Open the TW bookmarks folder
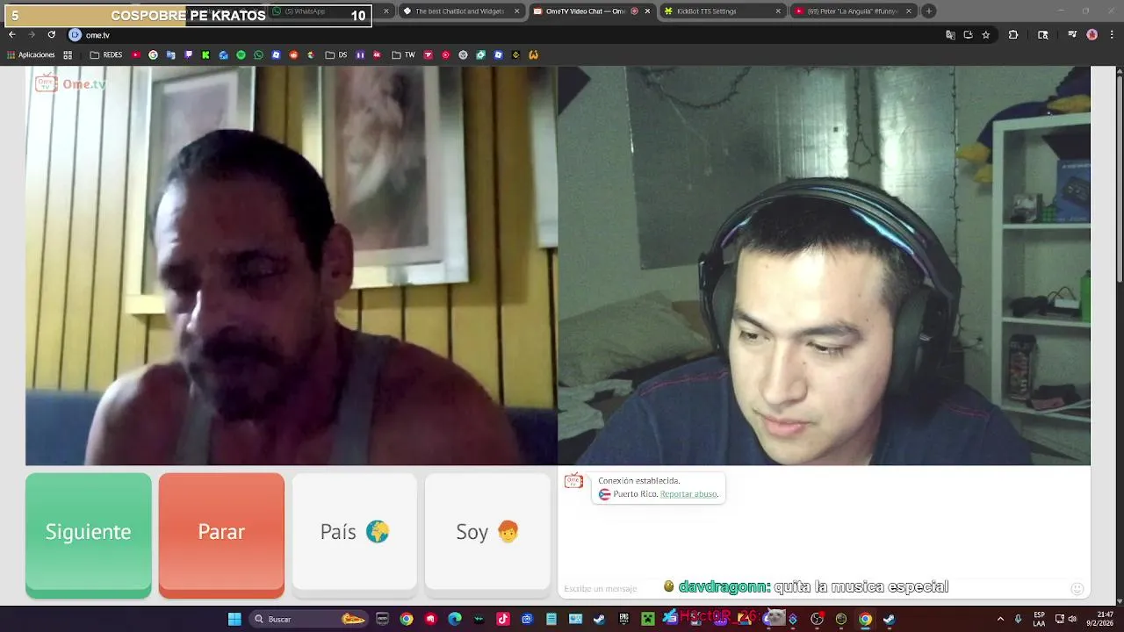This screenshot has width=1124, height=632. click(x=403, y=54)
